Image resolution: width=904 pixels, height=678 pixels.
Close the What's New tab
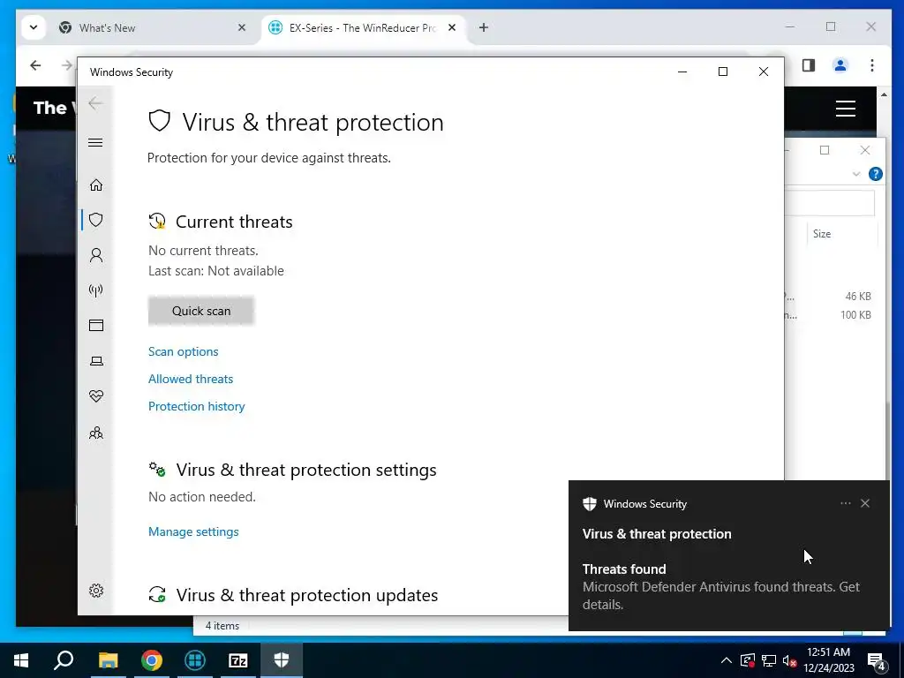click(x=242, y=27)
